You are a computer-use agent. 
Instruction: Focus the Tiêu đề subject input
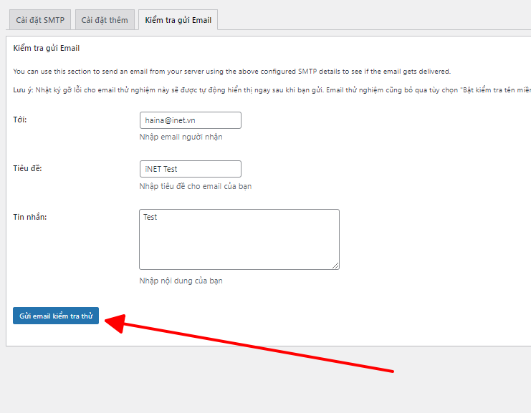[191, 169]
